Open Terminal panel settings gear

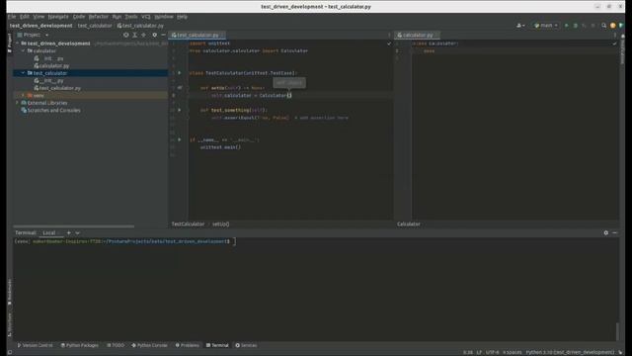[605, 233]
